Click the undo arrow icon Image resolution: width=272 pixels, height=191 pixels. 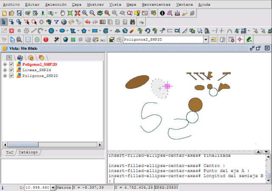click(x=88, y=22)
